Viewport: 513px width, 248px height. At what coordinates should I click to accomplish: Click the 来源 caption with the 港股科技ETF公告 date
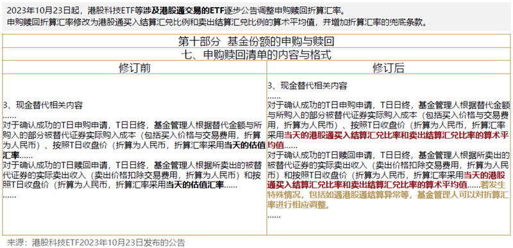pos(96,242)
